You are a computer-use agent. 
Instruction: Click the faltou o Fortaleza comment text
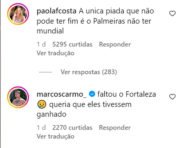[96, 104]
